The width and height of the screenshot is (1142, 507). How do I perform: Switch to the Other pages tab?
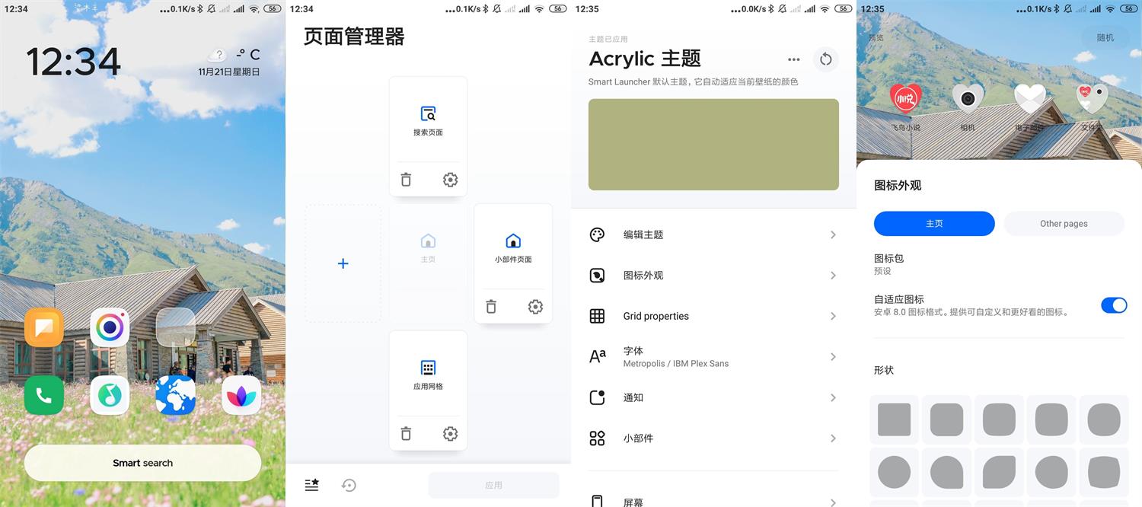point(1063,223)
